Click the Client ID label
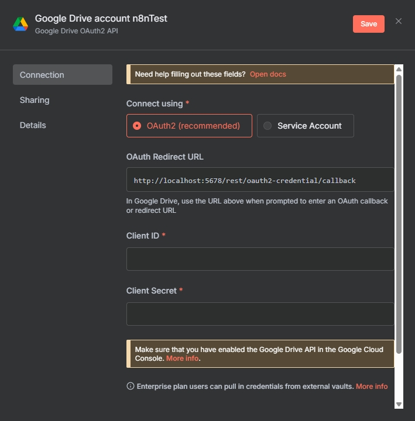Viewport: 415px width, 421px height. click(x=143, y=236)
